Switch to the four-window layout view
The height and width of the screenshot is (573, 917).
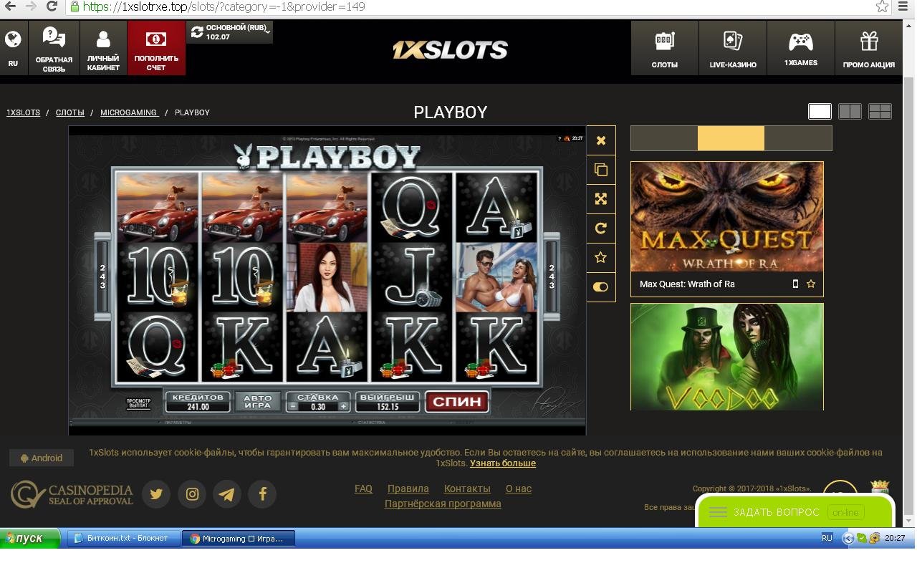[880, 111]
